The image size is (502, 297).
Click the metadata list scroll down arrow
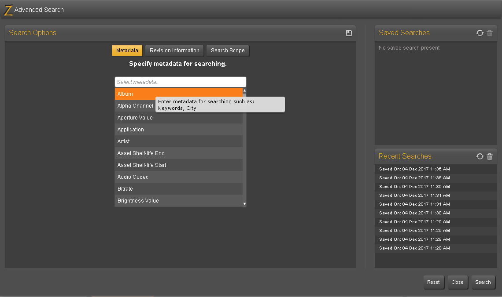[x=244, y=204]
